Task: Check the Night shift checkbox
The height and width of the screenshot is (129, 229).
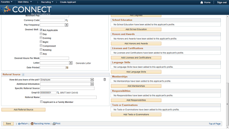Action: [41, 42]
